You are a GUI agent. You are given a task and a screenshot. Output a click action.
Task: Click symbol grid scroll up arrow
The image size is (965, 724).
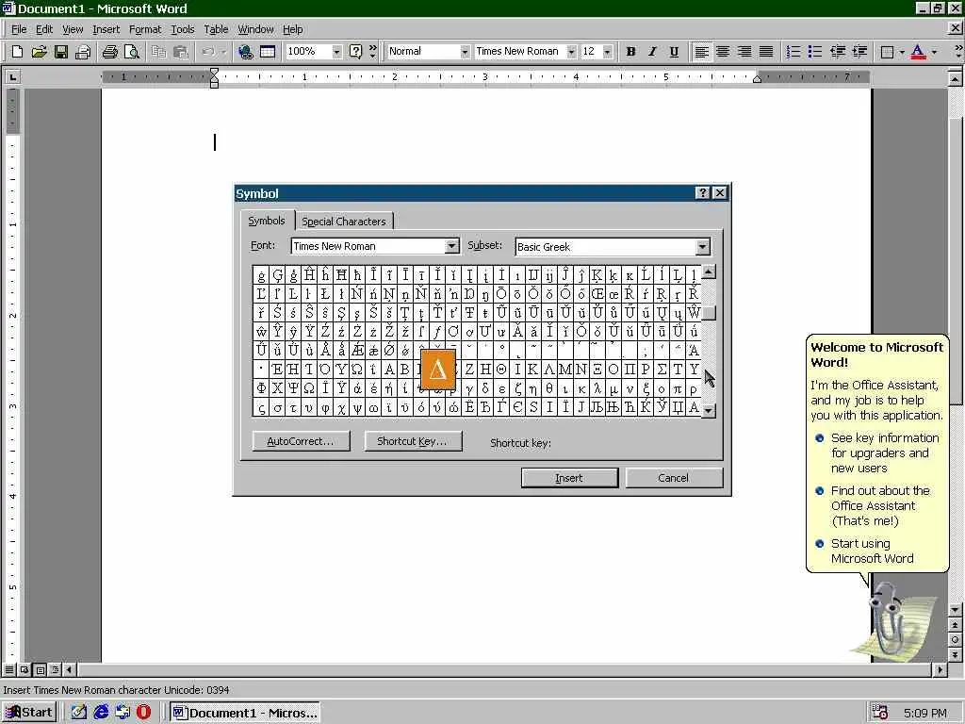tap(709, 271)
